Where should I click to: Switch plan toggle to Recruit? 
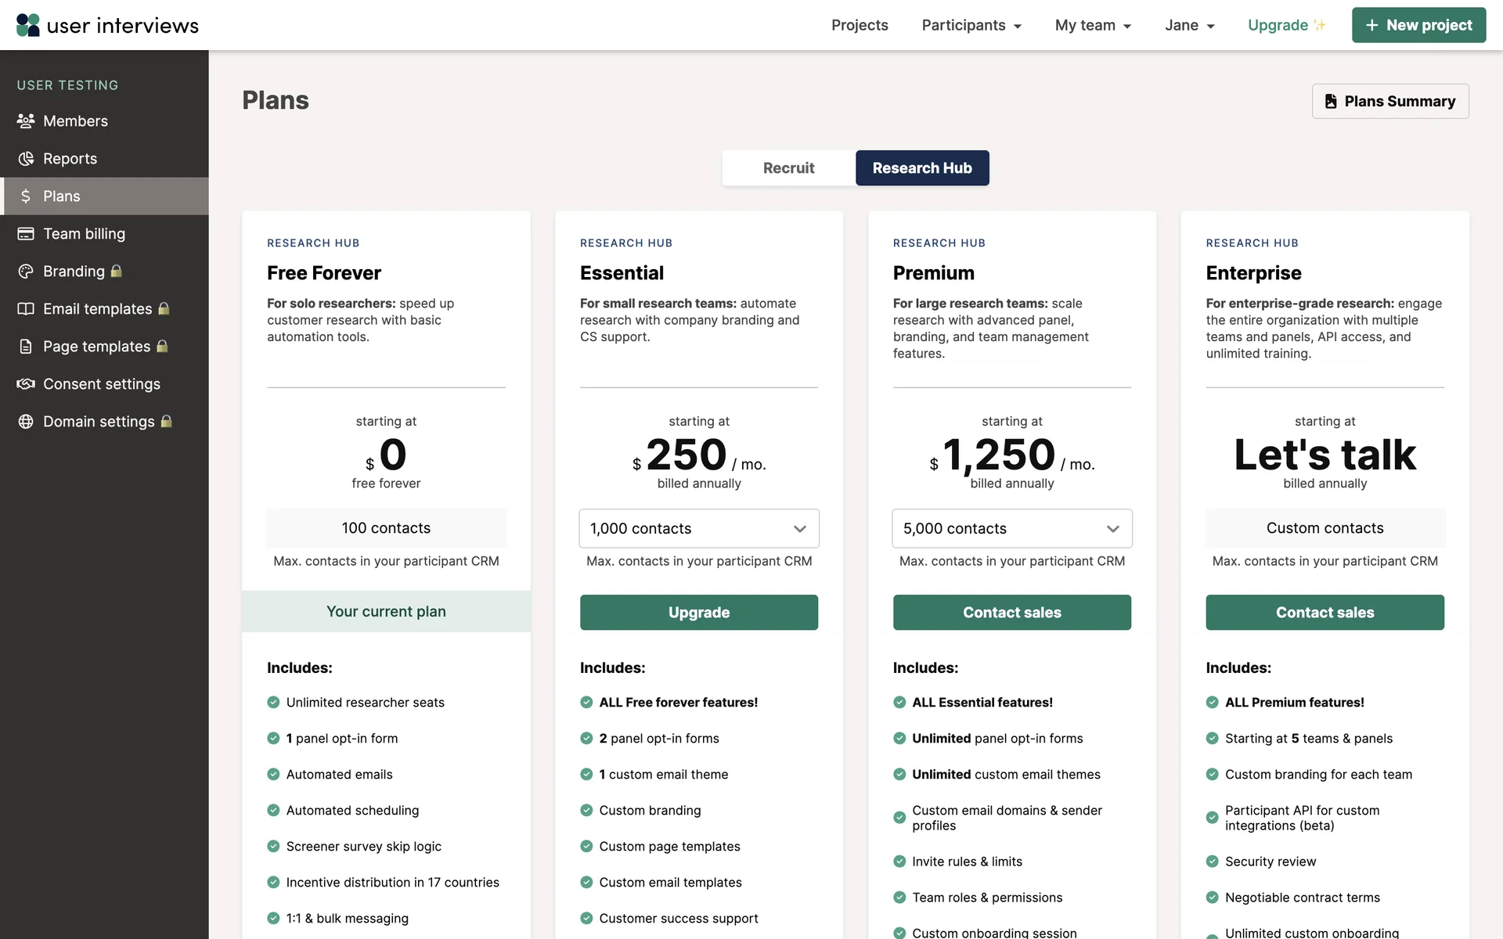pos(788,168)
